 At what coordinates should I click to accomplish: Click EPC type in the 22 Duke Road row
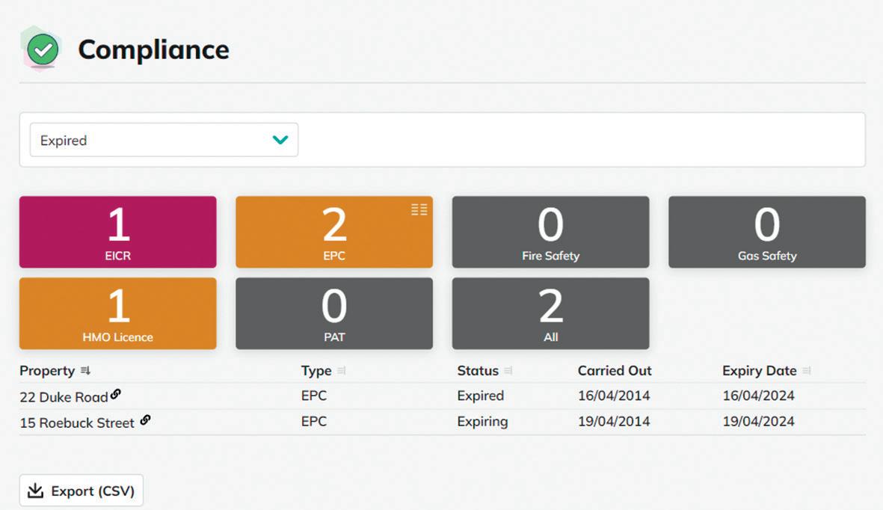click(314, 396)
